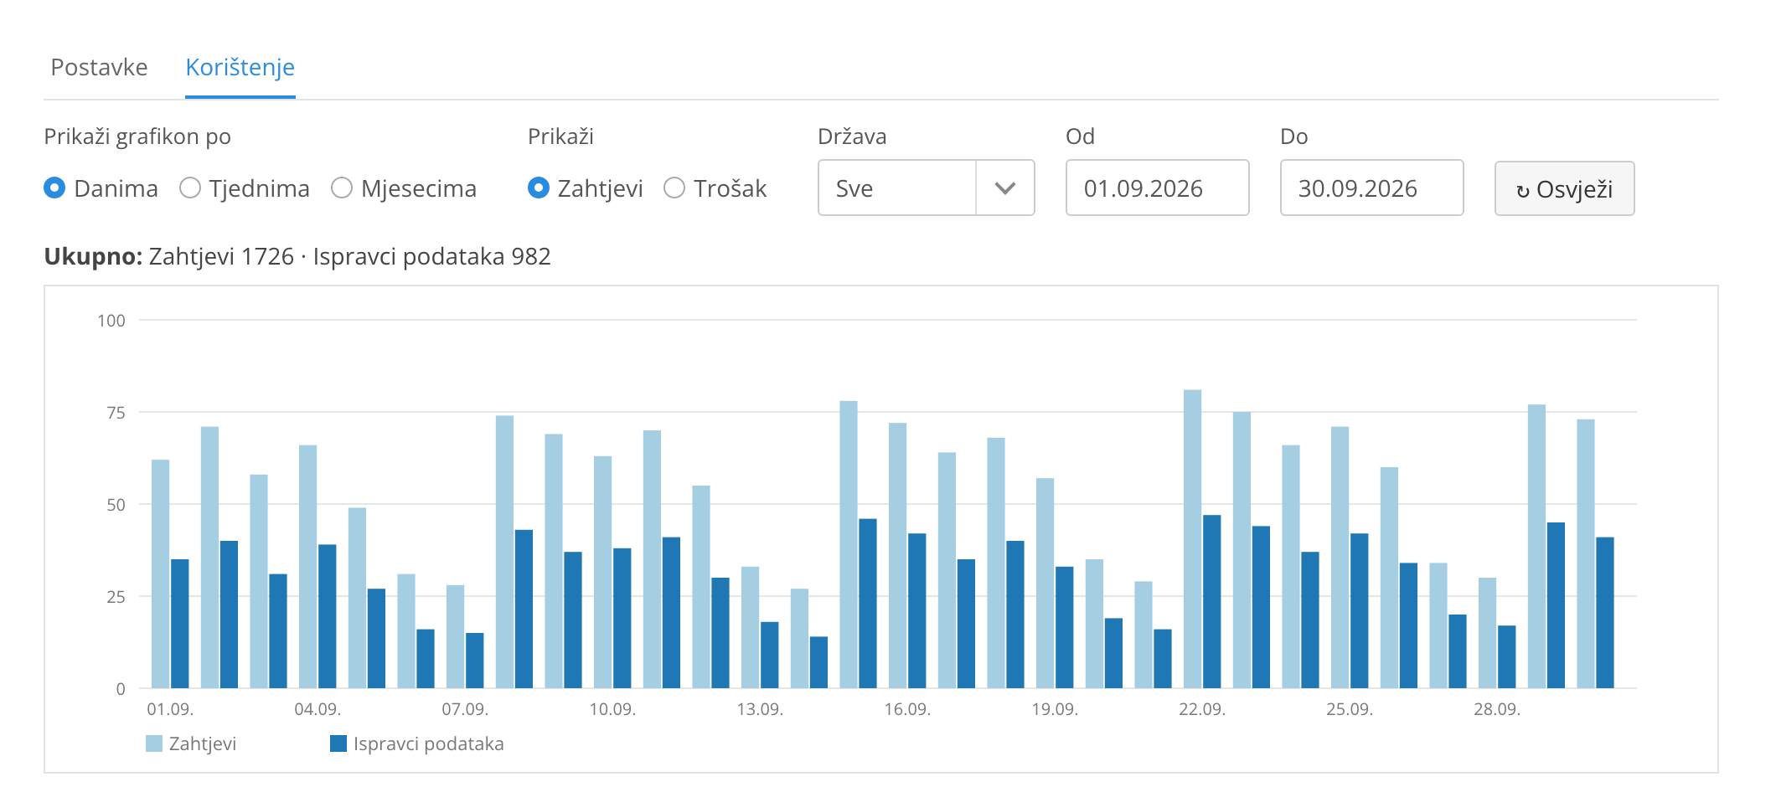1776x787 pixels.
Task: Click the Zahtjevi bar at 10.09.
Action: tap(603, 572)
